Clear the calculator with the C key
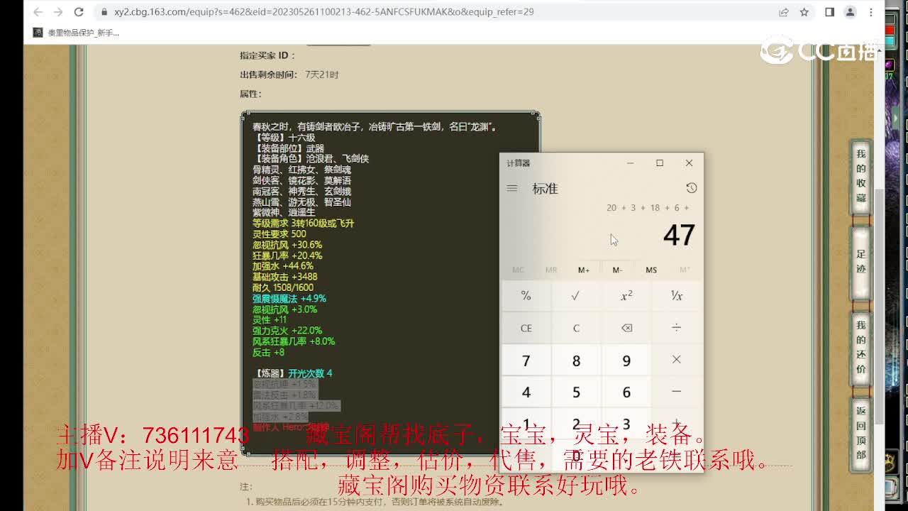 tap(576, 328)
